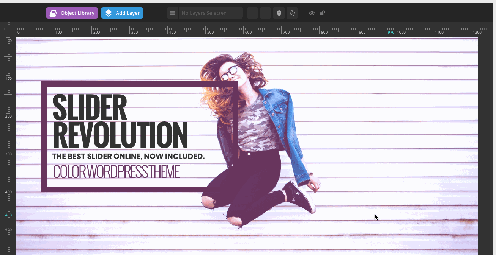Open the Object Library
Screen dimensions: 496x255
[72, 13]
